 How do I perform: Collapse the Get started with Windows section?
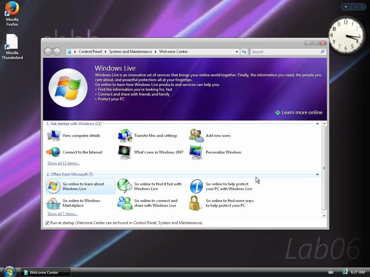(x=317, y=124)
